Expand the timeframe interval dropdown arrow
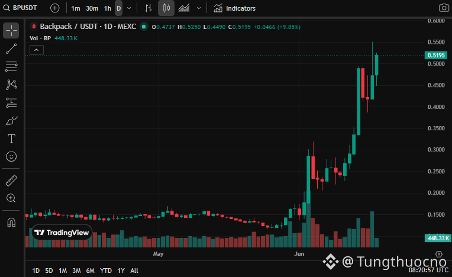 (129, 8)
